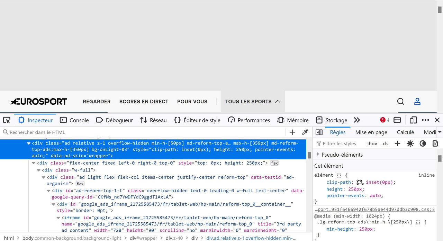The width and height of the screenshot is (443, 241).
Task: Close the developer tools panel
Action: [x=437, y=120]
